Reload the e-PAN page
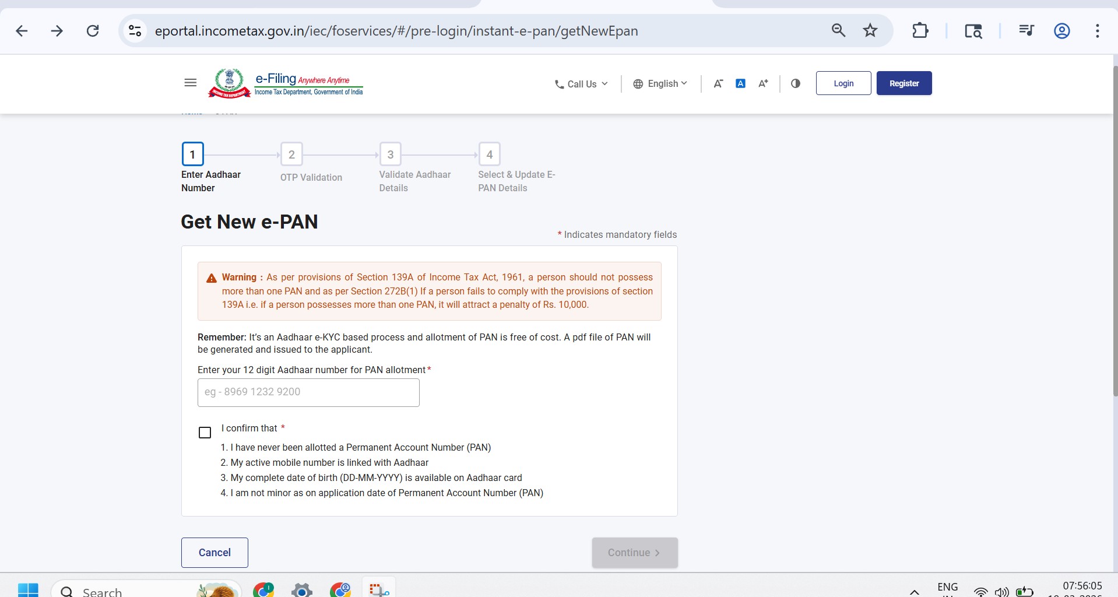This screenshot has height=597, width=1118. pyautogui.click(x=93, y=30)
